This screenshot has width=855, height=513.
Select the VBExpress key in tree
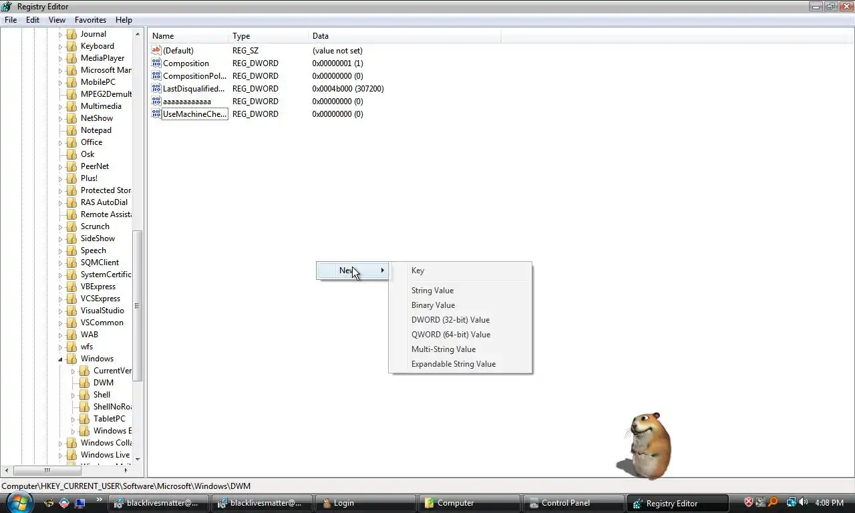[98, 287]
